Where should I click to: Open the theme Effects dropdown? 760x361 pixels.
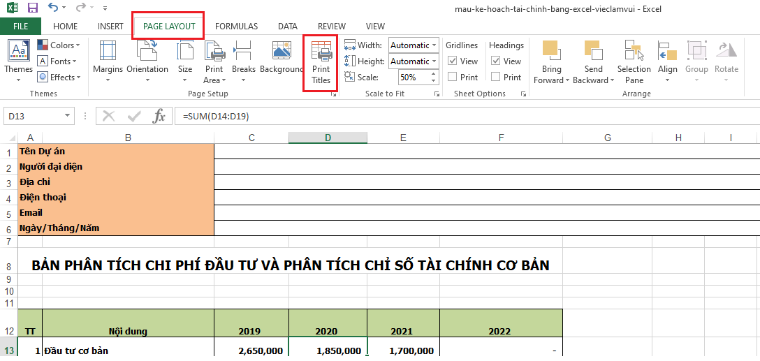59,77
